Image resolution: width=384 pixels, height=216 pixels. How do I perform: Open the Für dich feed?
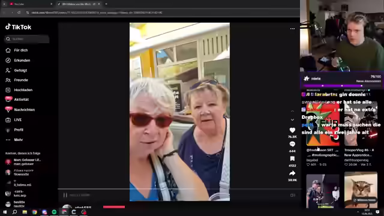tap(21, 50)
